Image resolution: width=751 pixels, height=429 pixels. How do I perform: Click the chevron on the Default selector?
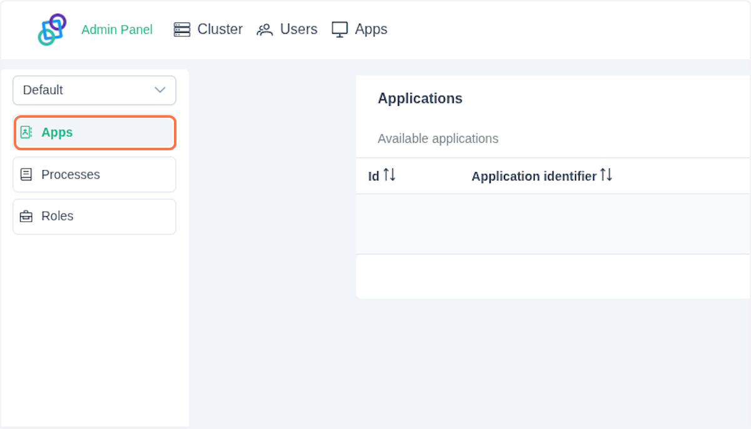click(x=160, y=90)
